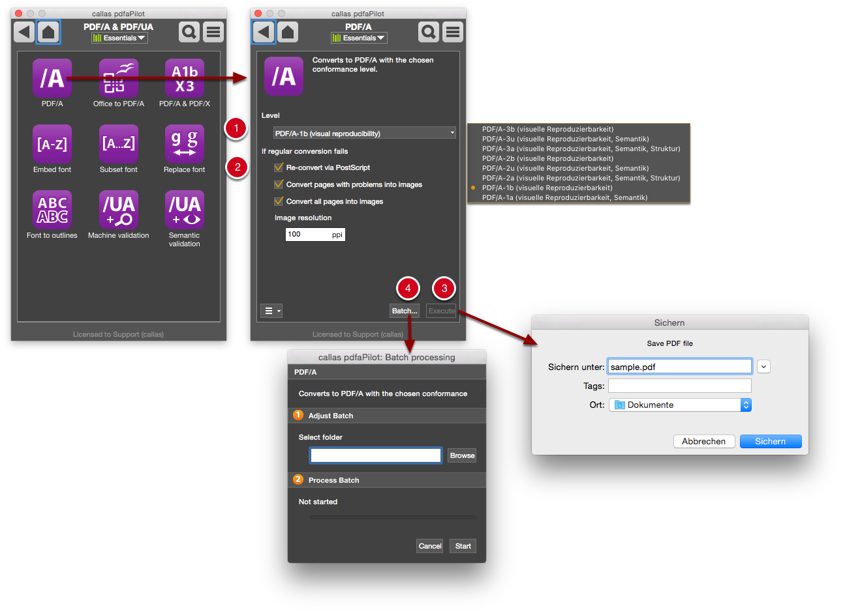Open search in the PDF/A & PDF/UA window
The width and height of the screenshot is (845, 615).
pyautogui.click(x=189, y=32)
